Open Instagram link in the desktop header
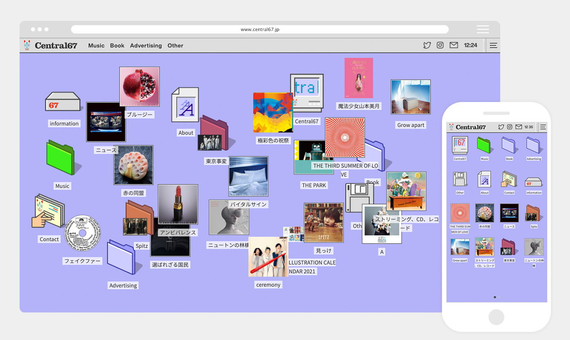Image resolution: width=570 pixels, height=340 pixels. click(440, 45)
